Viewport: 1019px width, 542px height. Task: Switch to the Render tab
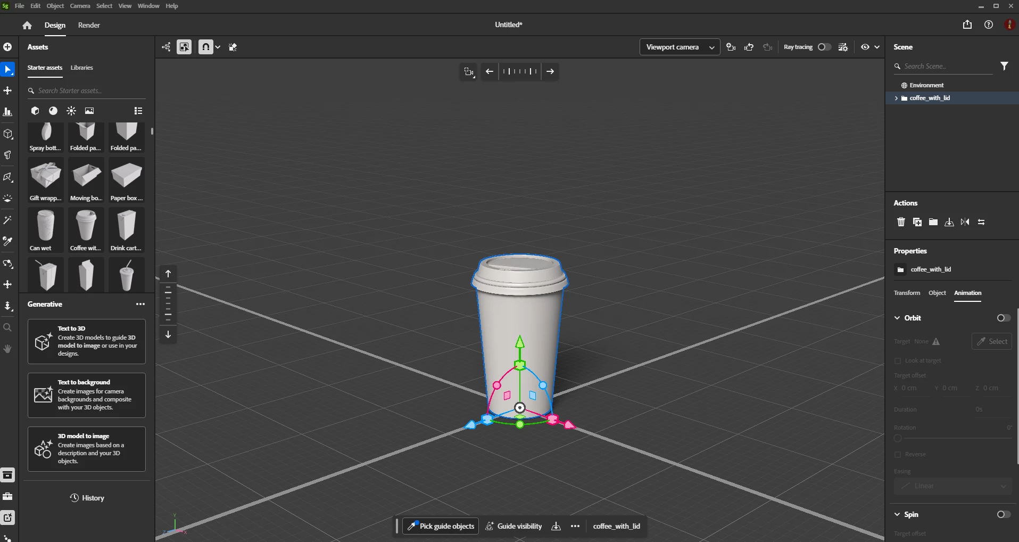coord(89,25)
